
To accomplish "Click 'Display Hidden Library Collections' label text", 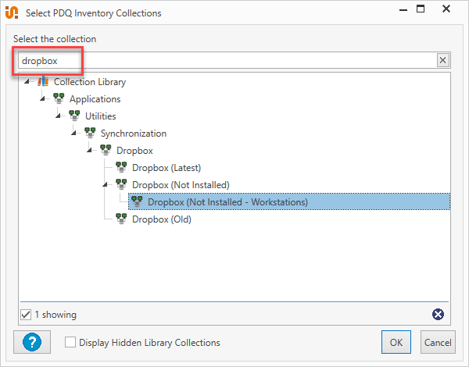I will (x=149, y=343).
